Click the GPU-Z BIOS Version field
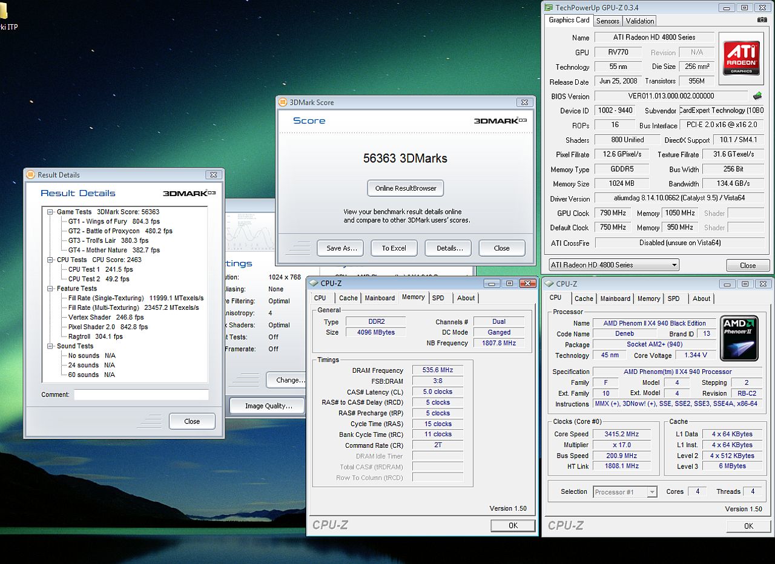Screen dimensions: 775x564 pyautogui.click(x=671, y=96)
